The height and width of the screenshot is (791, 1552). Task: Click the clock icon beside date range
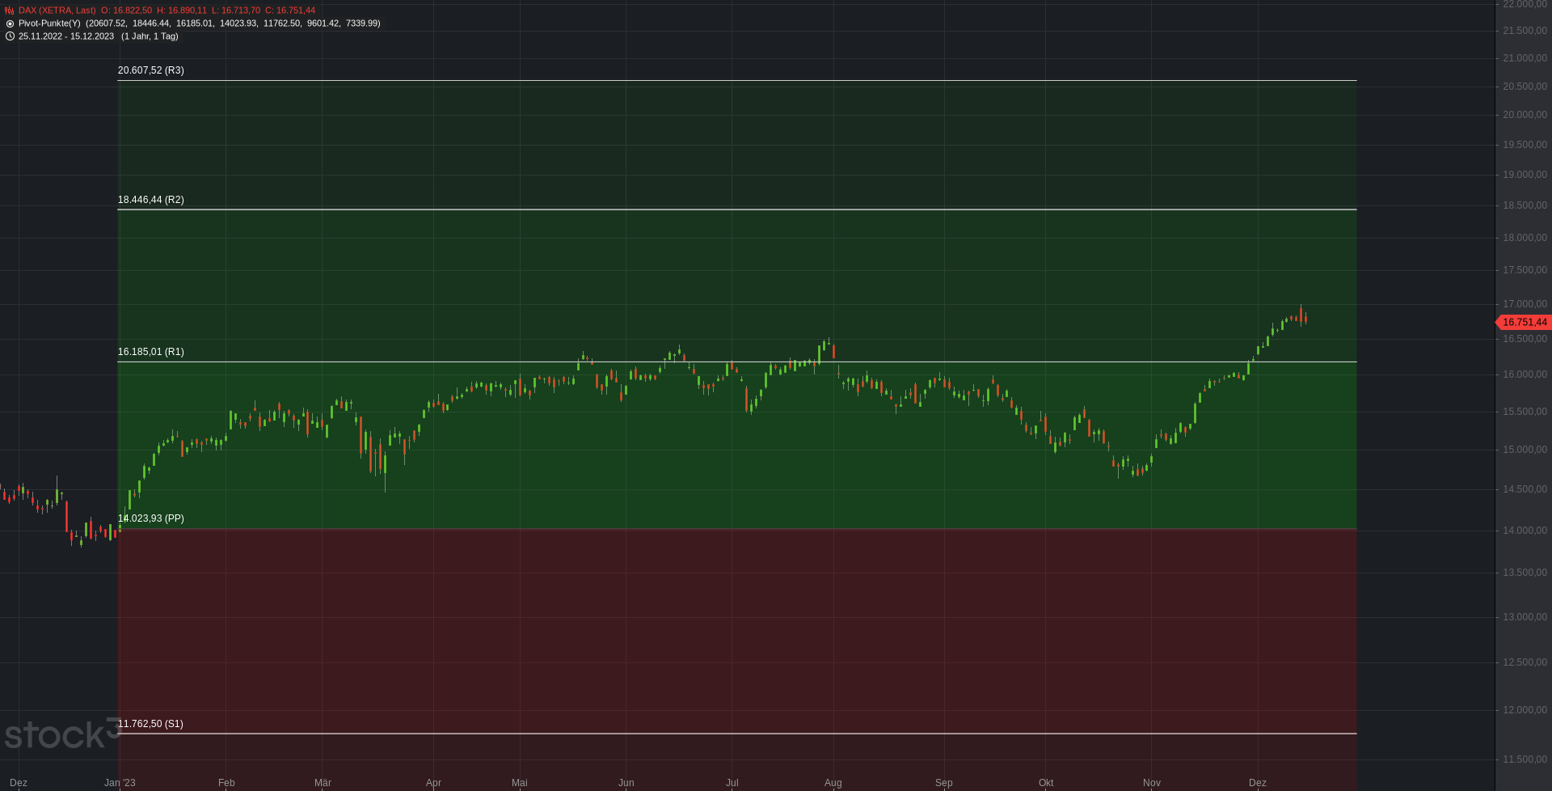click(x=10, y=36)
